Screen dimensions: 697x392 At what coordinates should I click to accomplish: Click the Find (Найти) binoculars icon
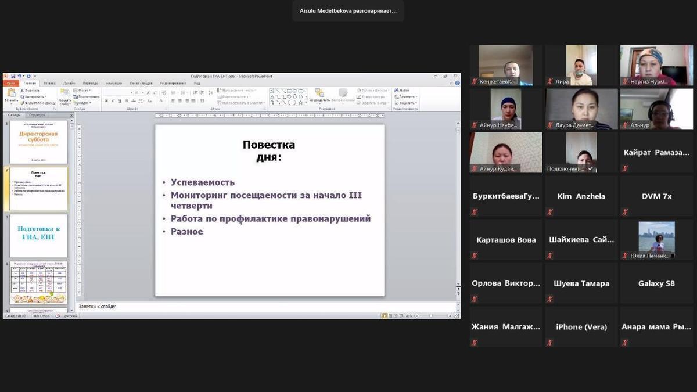point(397,91)
